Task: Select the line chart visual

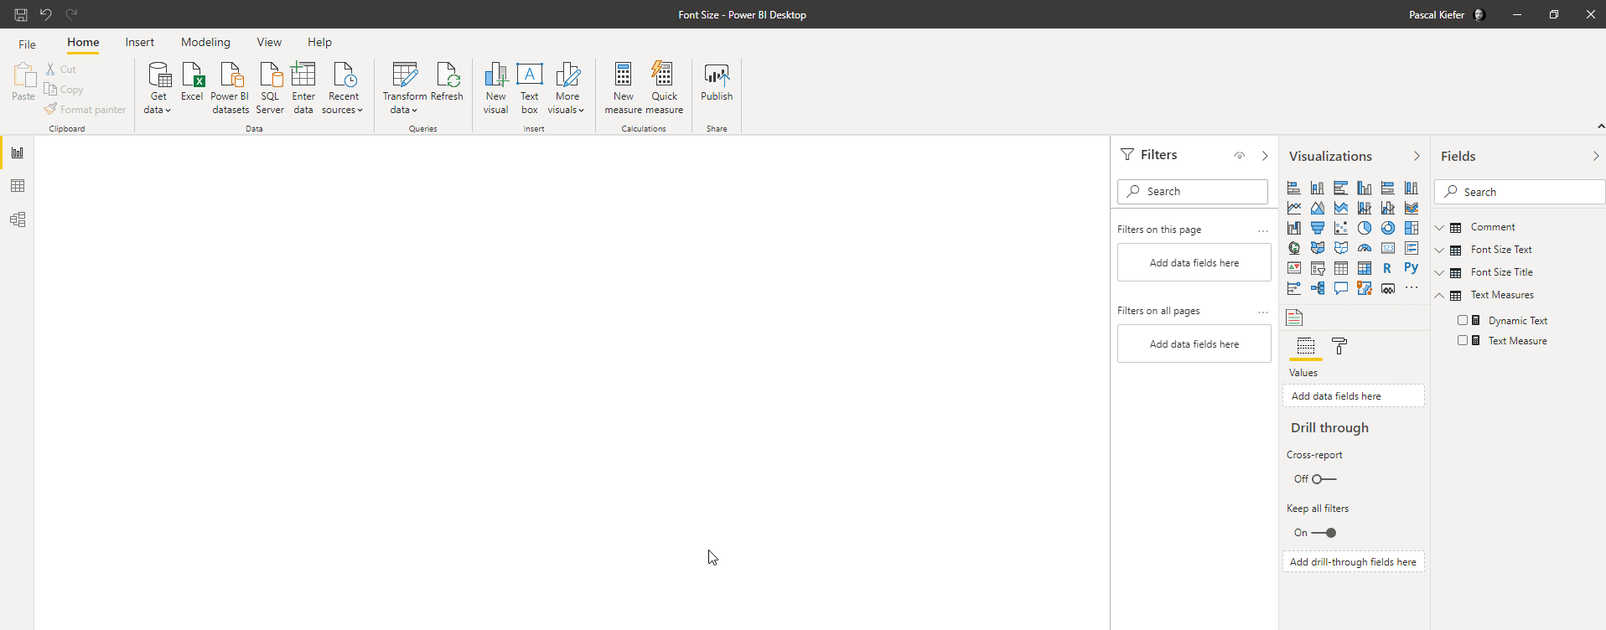Action: (1294, 208)
